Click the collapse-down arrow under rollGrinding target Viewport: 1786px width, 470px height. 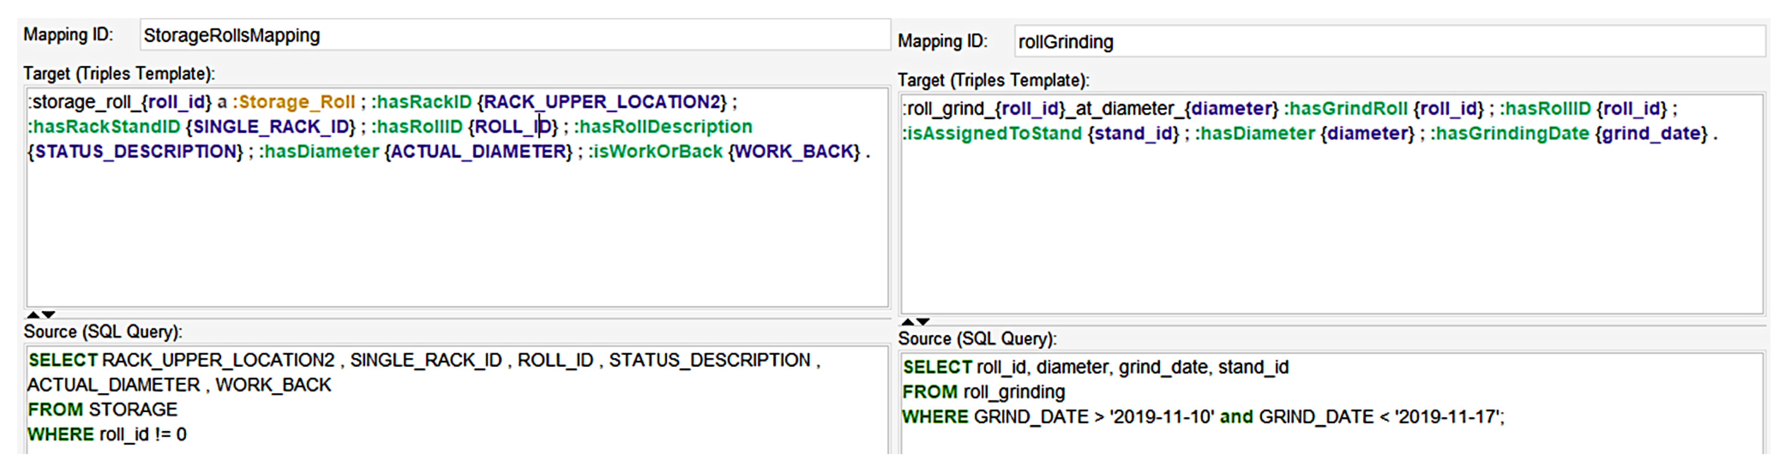pos(923,322)
